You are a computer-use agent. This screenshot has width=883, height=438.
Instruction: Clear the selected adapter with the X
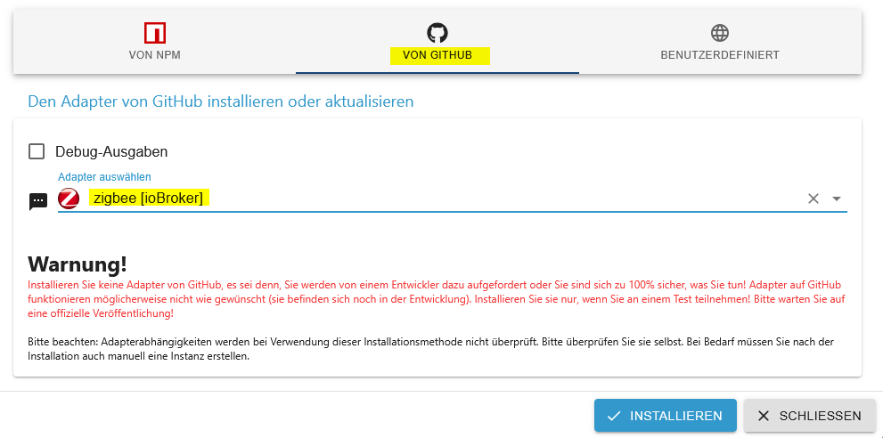tap(814, 199)
